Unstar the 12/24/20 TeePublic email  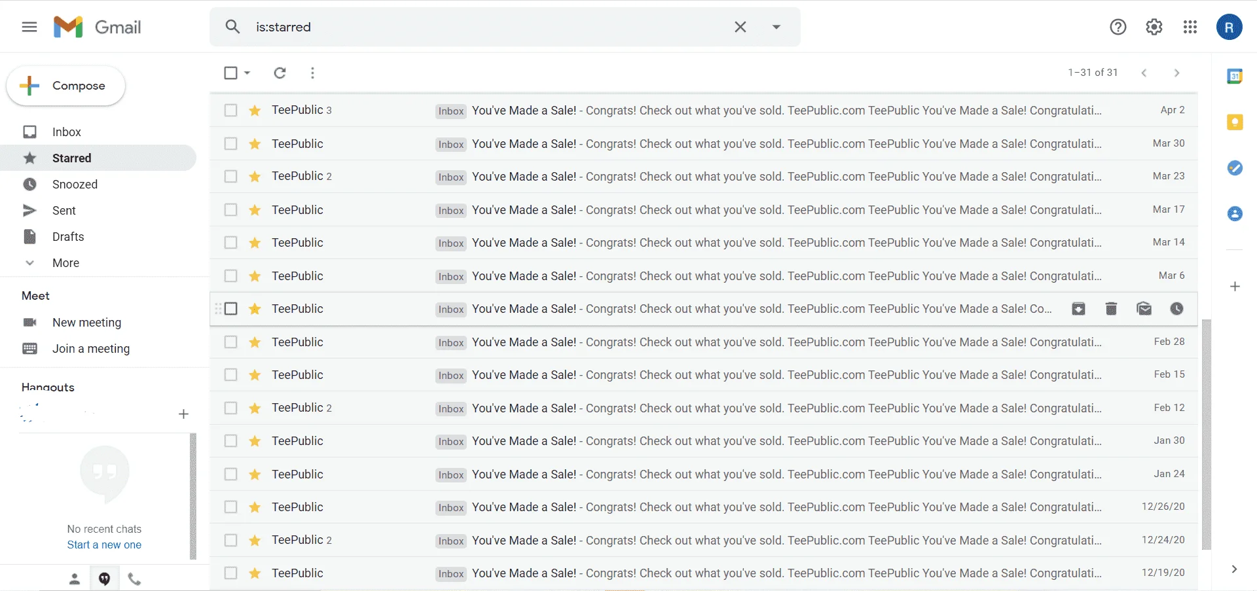(255, 541)
